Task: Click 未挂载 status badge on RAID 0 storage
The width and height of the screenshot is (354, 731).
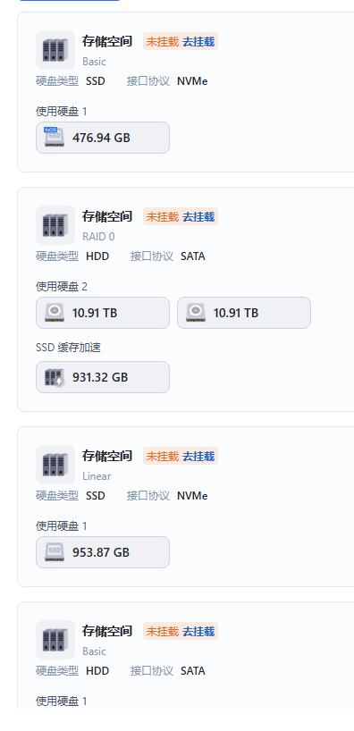Action: click(x=163, y=217)
